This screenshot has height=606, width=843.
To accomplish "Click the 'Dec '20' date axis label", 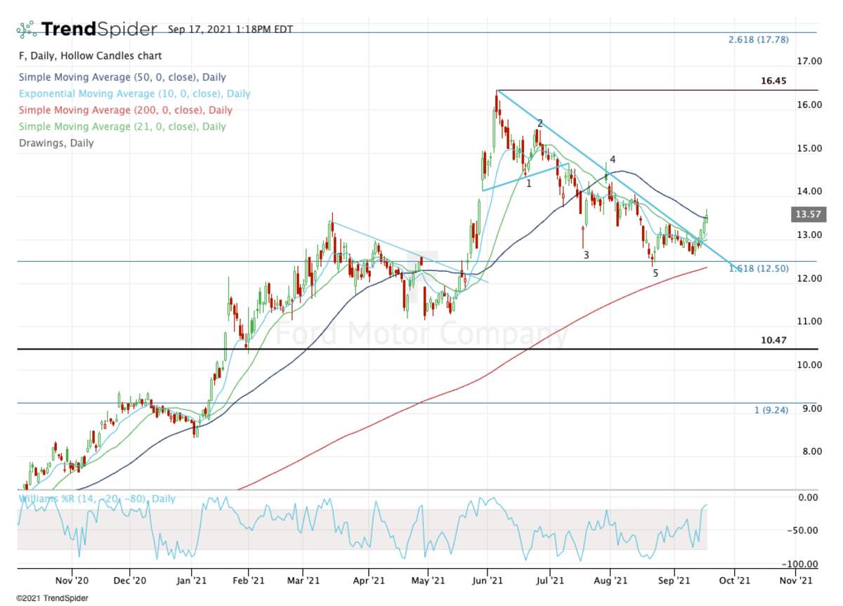I will tap(130, 581).
